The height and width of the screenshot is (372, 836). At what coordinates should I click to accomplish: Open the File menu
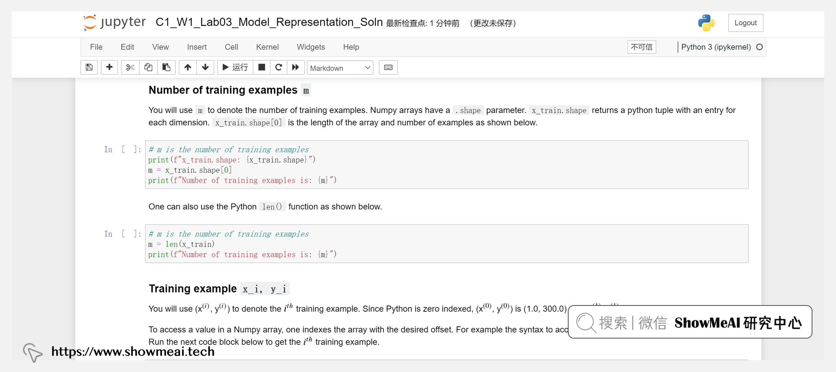96,47
